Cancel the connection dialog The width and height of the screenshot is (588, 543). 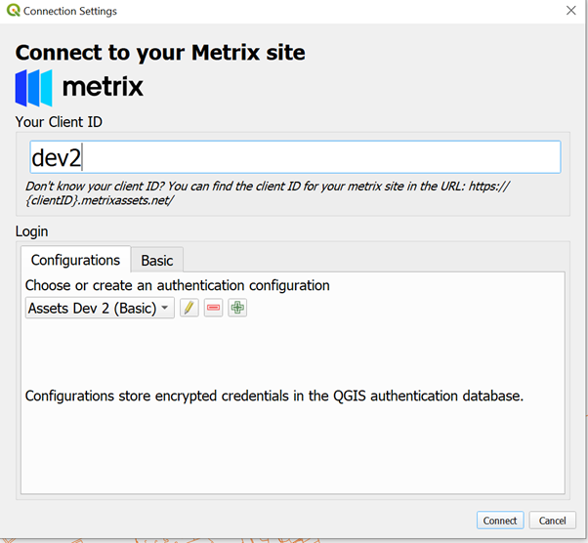coord(553,521)
